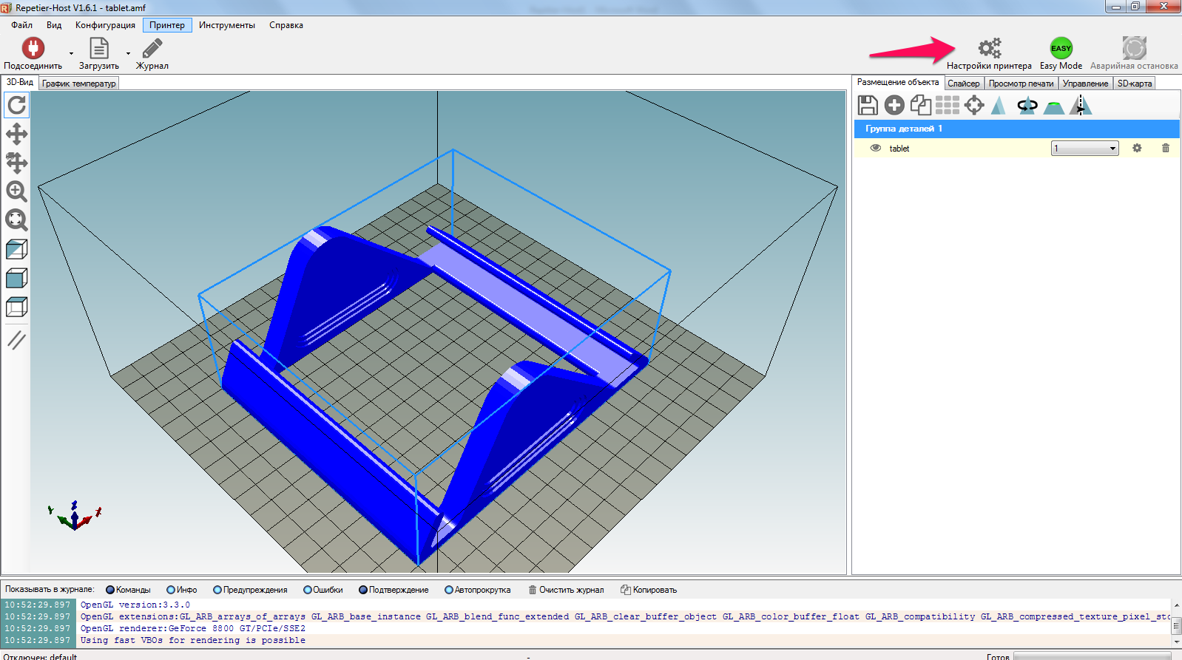
Task: Expand the Подсоединить dropdown arrow
Action: coord(72,53)
